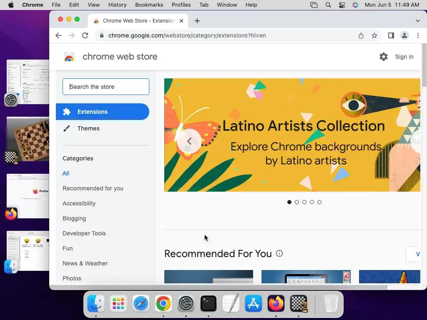The width and height of the screenshot is (427, 320).
Task: Open the Profiles menu
Action: 181,5
